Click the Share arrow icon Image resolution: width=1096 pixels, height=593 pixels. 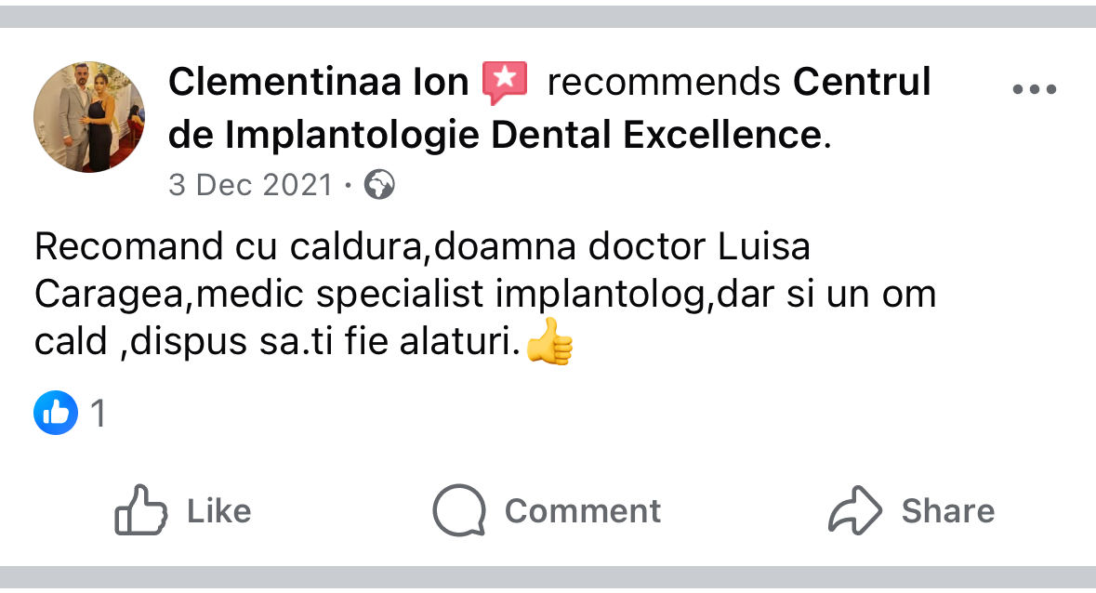click(854, 510)
